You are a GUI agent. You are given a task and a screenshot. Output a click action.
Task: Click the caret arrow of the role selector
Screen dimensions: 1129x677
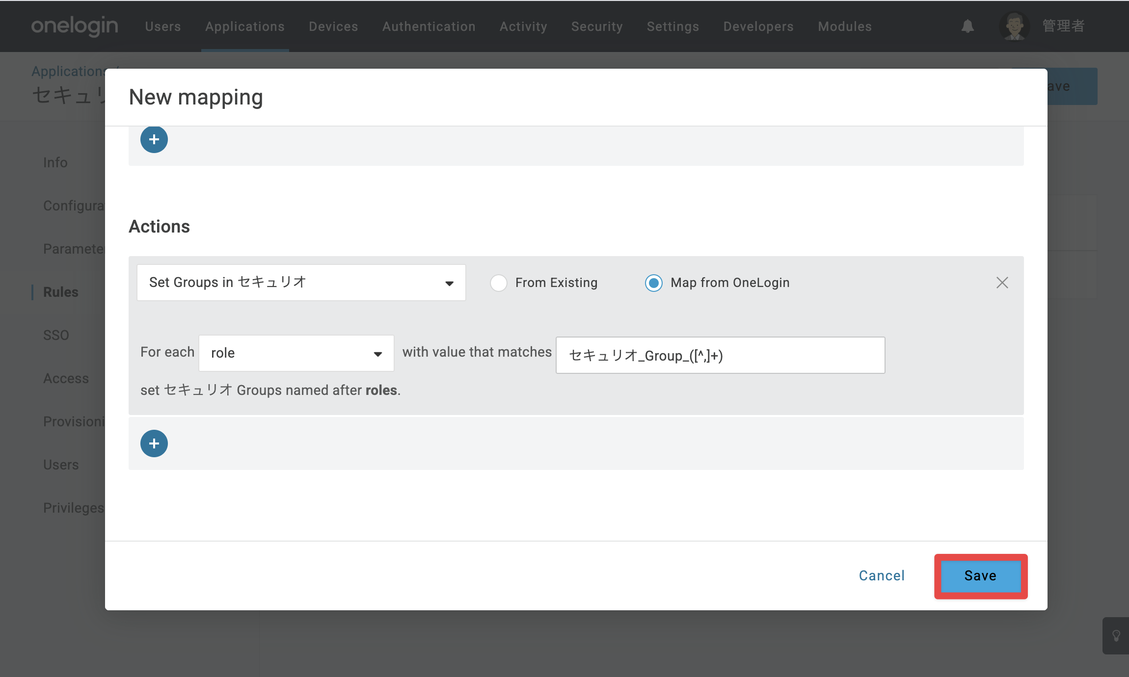(x=377, y=354)
